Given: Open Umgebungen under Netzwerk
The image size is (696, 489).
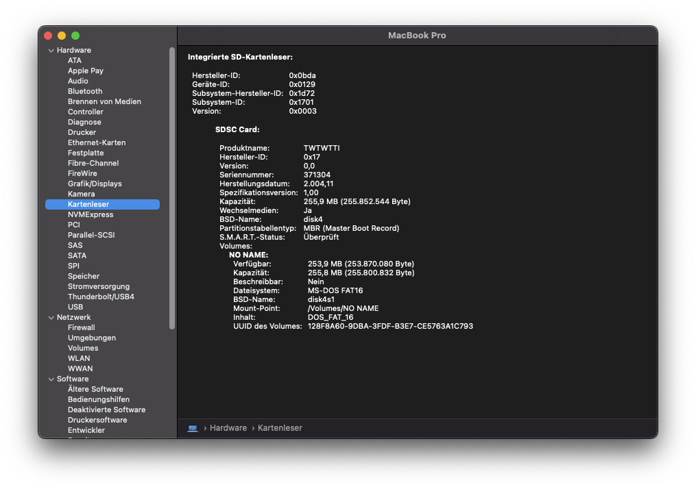Looking at the screenshot, I should point(91,338).
